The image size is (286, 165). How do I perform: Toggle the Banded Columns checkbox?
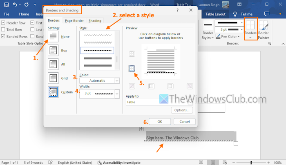[x=32, y=36]
